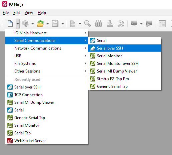Viewport: 172px width, 155px height.
Task: Expand the USB submenu
Action: coord(47,56)
